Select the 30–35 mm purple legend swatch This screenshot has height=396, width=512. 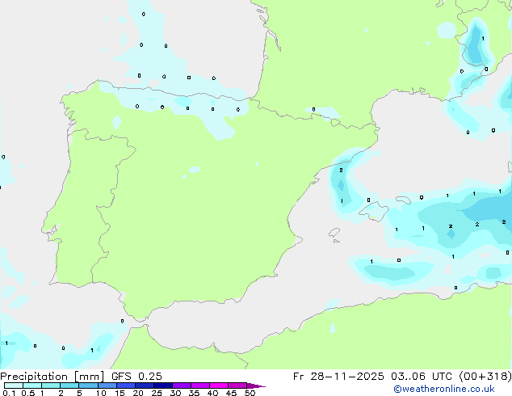(x=182, y=385)
